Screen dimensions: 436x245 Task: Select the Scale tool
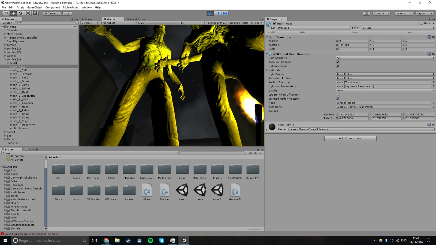(28, 13)
